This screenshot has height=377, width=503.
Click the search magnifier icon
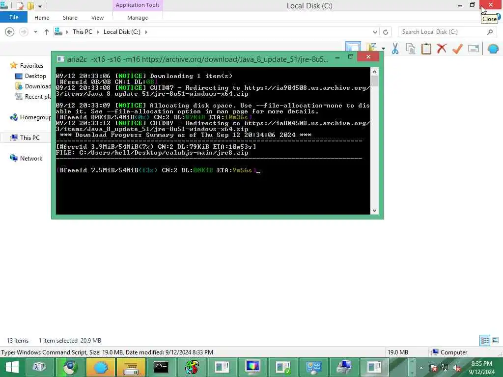tap(490, 32)
